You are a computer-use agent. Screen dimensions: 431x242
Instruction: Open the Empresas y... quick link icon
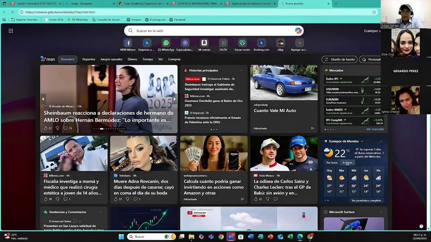[x=146, y=43]
